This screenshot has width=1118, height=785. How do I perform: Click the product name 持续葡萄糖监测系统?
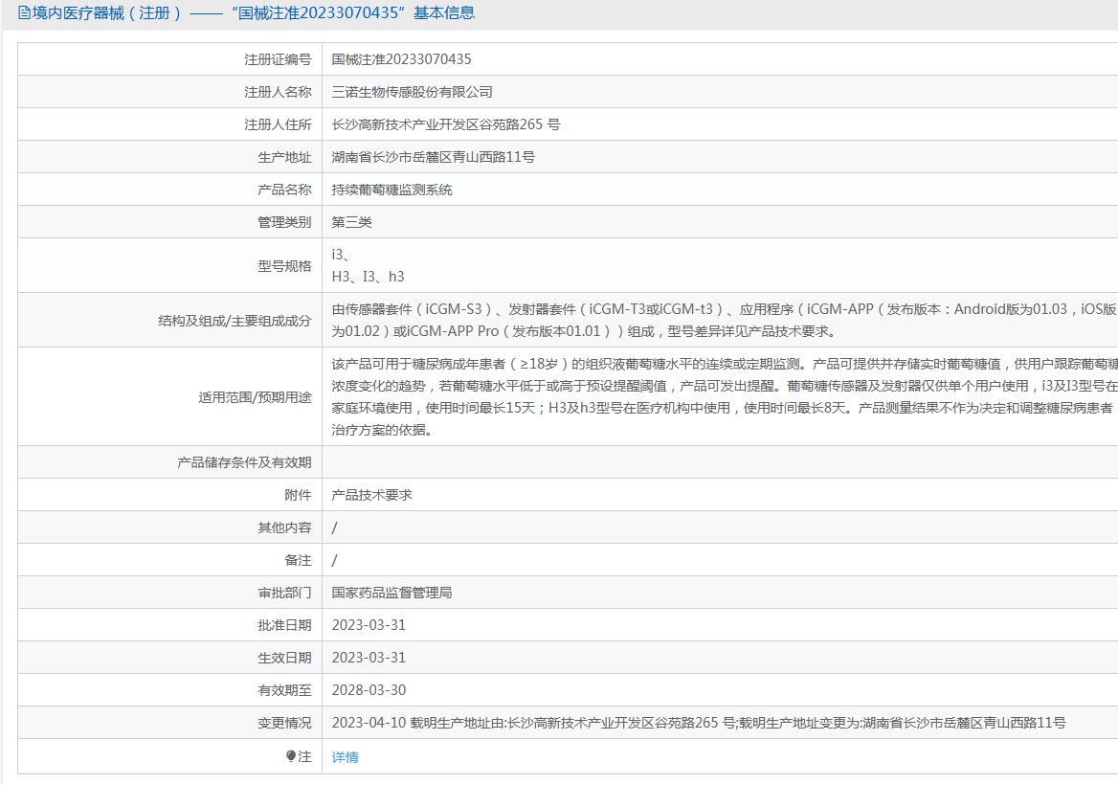point(391,190)
